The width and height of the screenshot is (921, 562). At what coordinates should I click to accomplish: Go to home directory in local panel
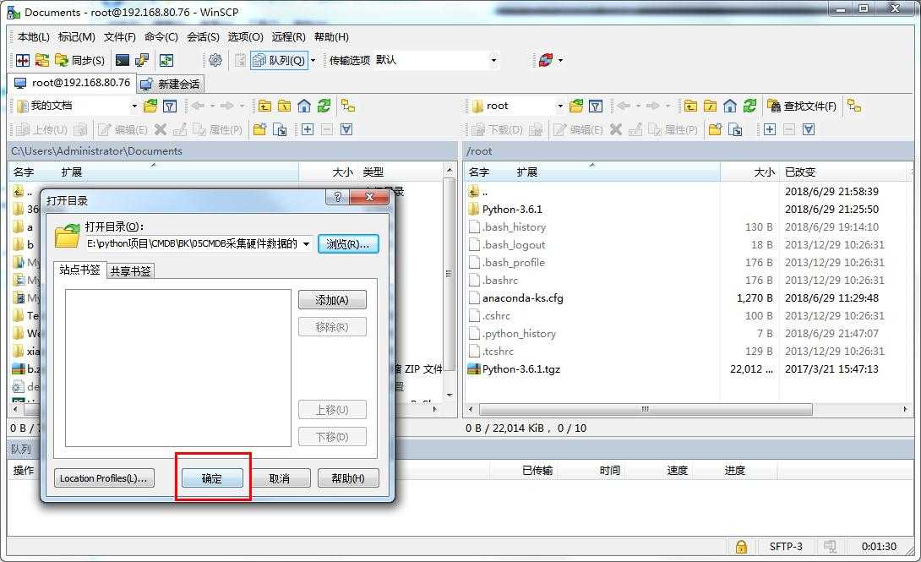point(303,106)
